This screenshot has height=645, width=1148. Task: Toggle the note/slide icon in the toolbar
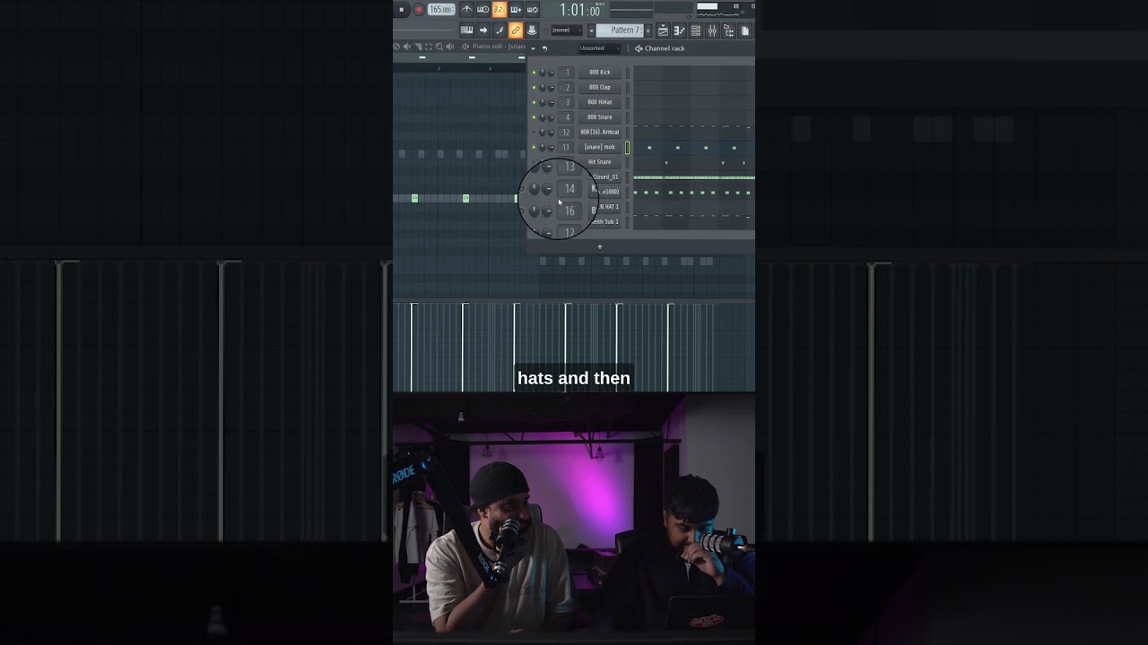(500, 30)
